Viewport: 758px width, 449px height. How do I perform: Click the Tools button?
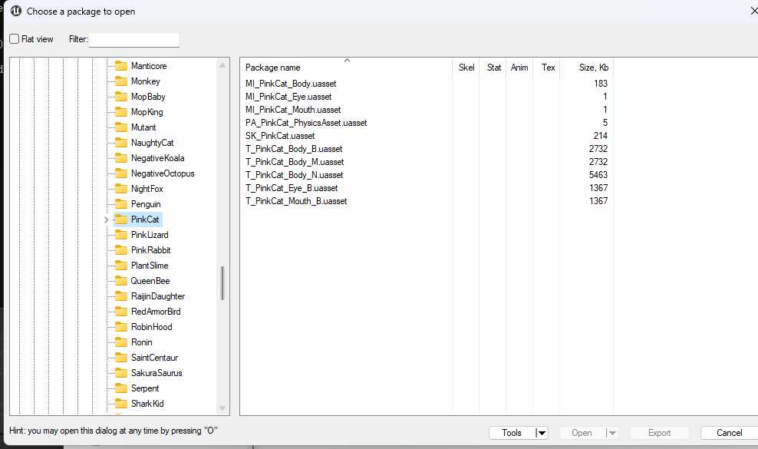(512, 433)
